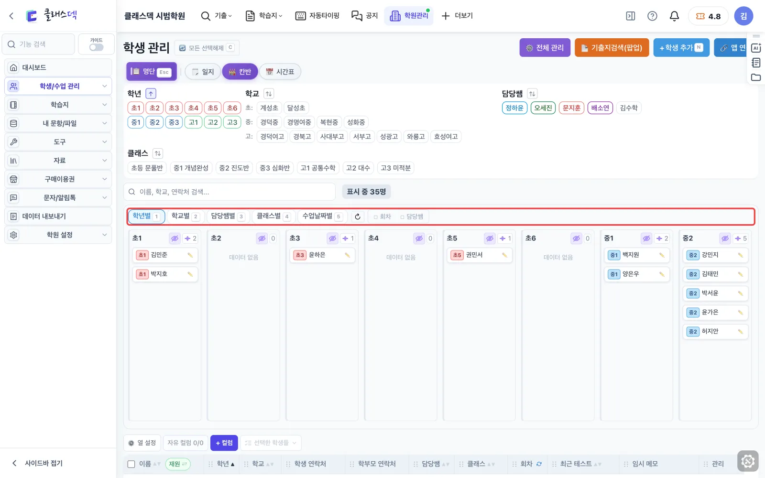Click the back arrow beside the logo
765x478 pixels.
(x=11, y=16)
